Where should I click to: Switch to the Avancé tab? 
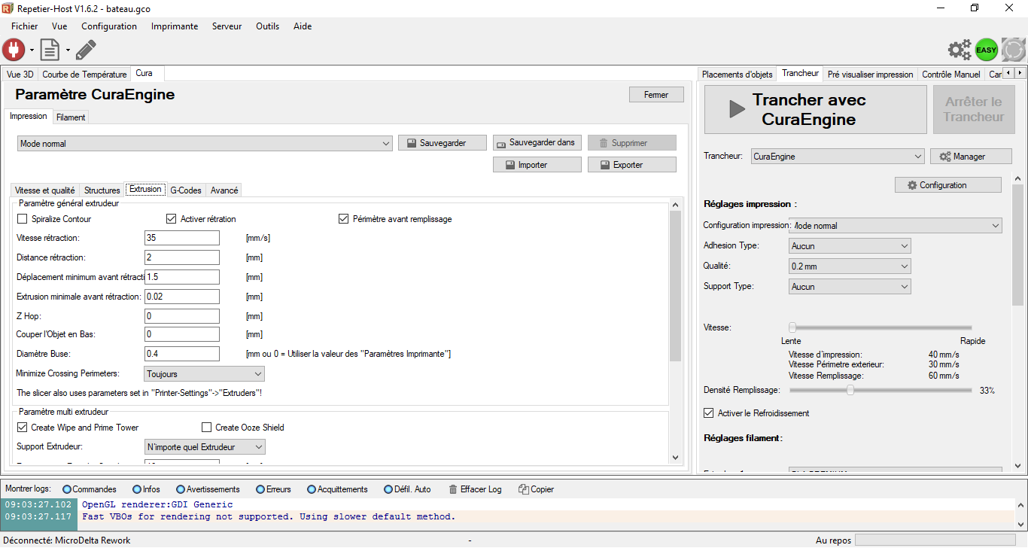click(x=224, y=190)
